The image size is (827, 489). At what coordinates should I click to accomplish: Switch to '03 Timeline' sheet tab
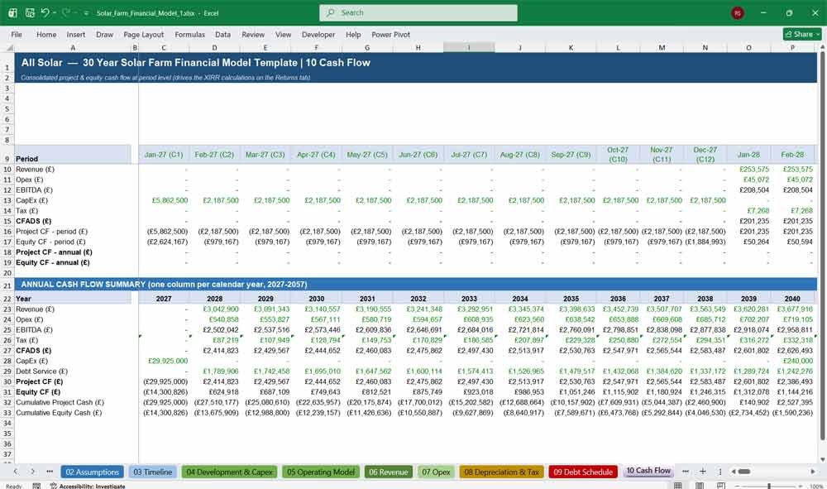pos(152,472)
